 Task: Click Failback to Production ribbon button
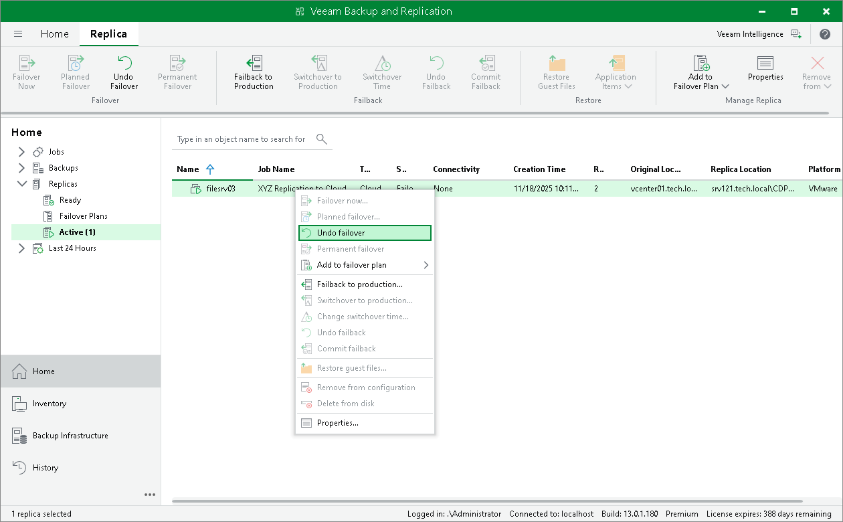pos(254,72)
